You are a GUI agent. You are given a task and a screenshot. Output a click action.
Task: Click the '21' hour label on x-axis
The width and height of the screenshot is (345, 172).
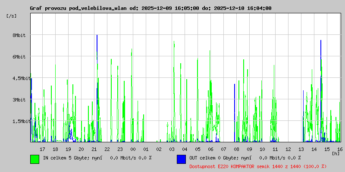coord(94,149)
